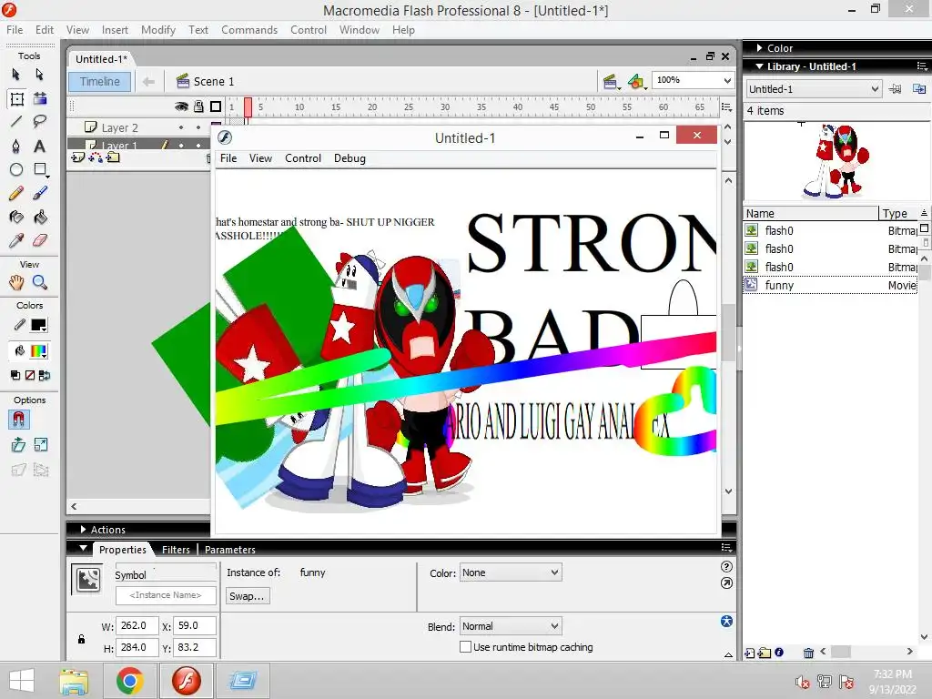The width and height of the screenshot is (932, 699).
Task: Click the Edit Scene clapper icon
Action: 611,81
